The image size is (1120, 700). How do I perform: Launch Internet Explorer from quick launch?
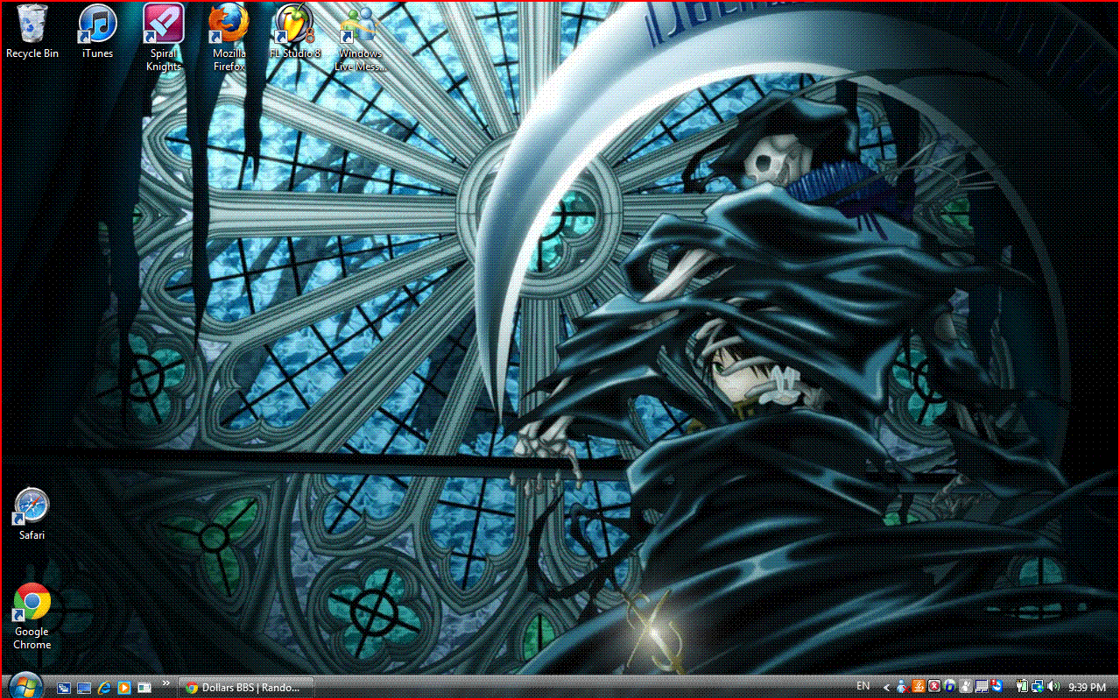tap(104, 688)
